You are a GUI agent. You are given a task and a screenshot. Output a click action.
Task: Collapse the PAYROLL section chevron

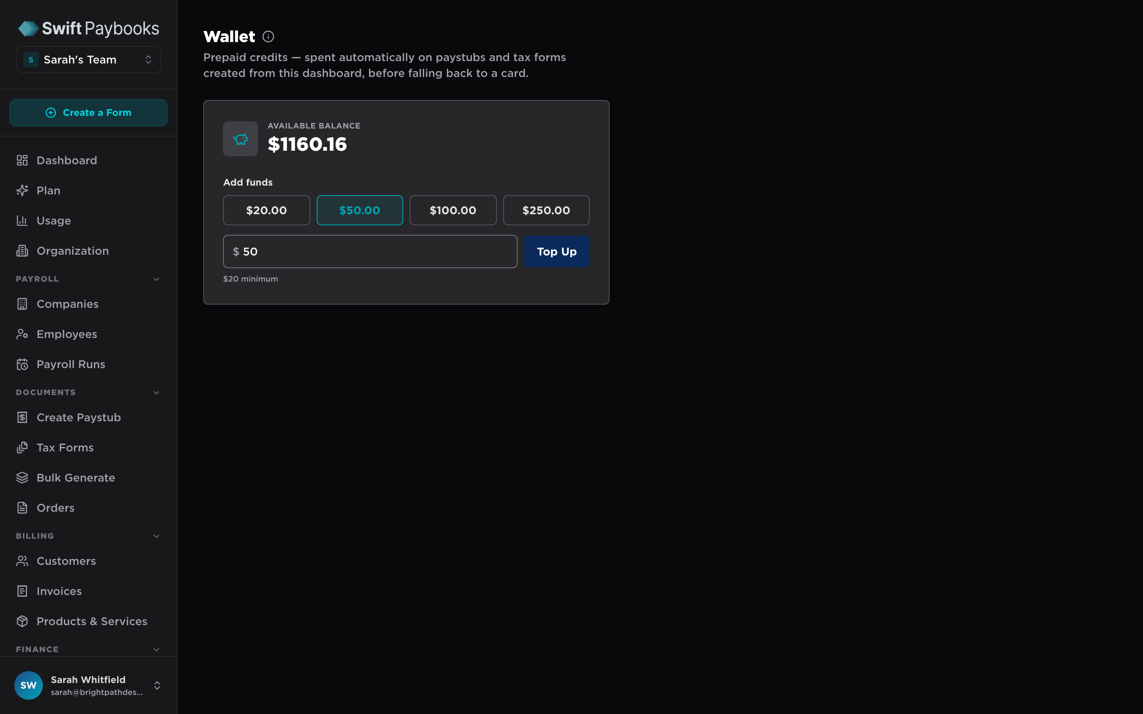156,279
